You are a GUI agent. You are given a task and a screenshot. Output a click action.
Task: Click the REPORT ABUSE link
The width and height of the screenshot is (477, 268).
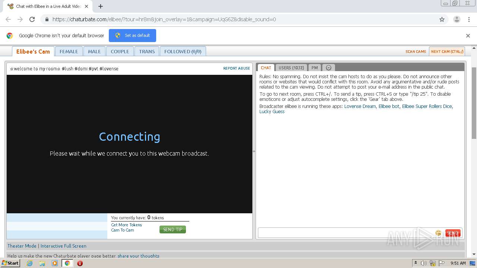click(x=237, y=68)
